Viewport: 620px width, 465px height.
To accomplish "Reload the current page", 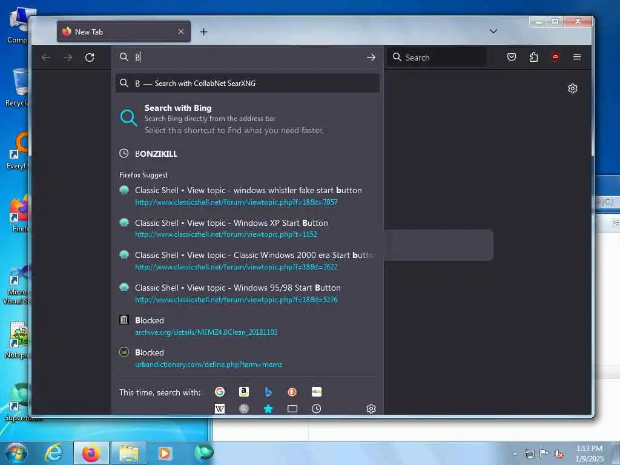I will 90,58.
